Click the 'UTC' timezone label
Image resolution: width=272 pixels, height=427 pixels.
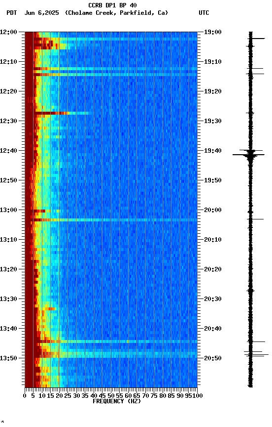pos(204,13)
